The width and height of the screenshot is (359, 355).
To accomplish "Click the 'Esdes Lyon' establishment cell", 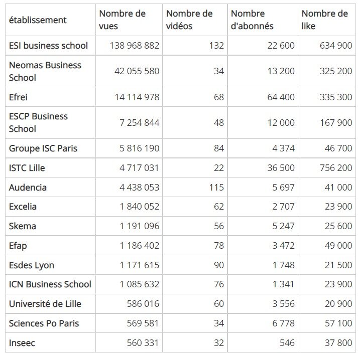I will click(x=32, y=265).
